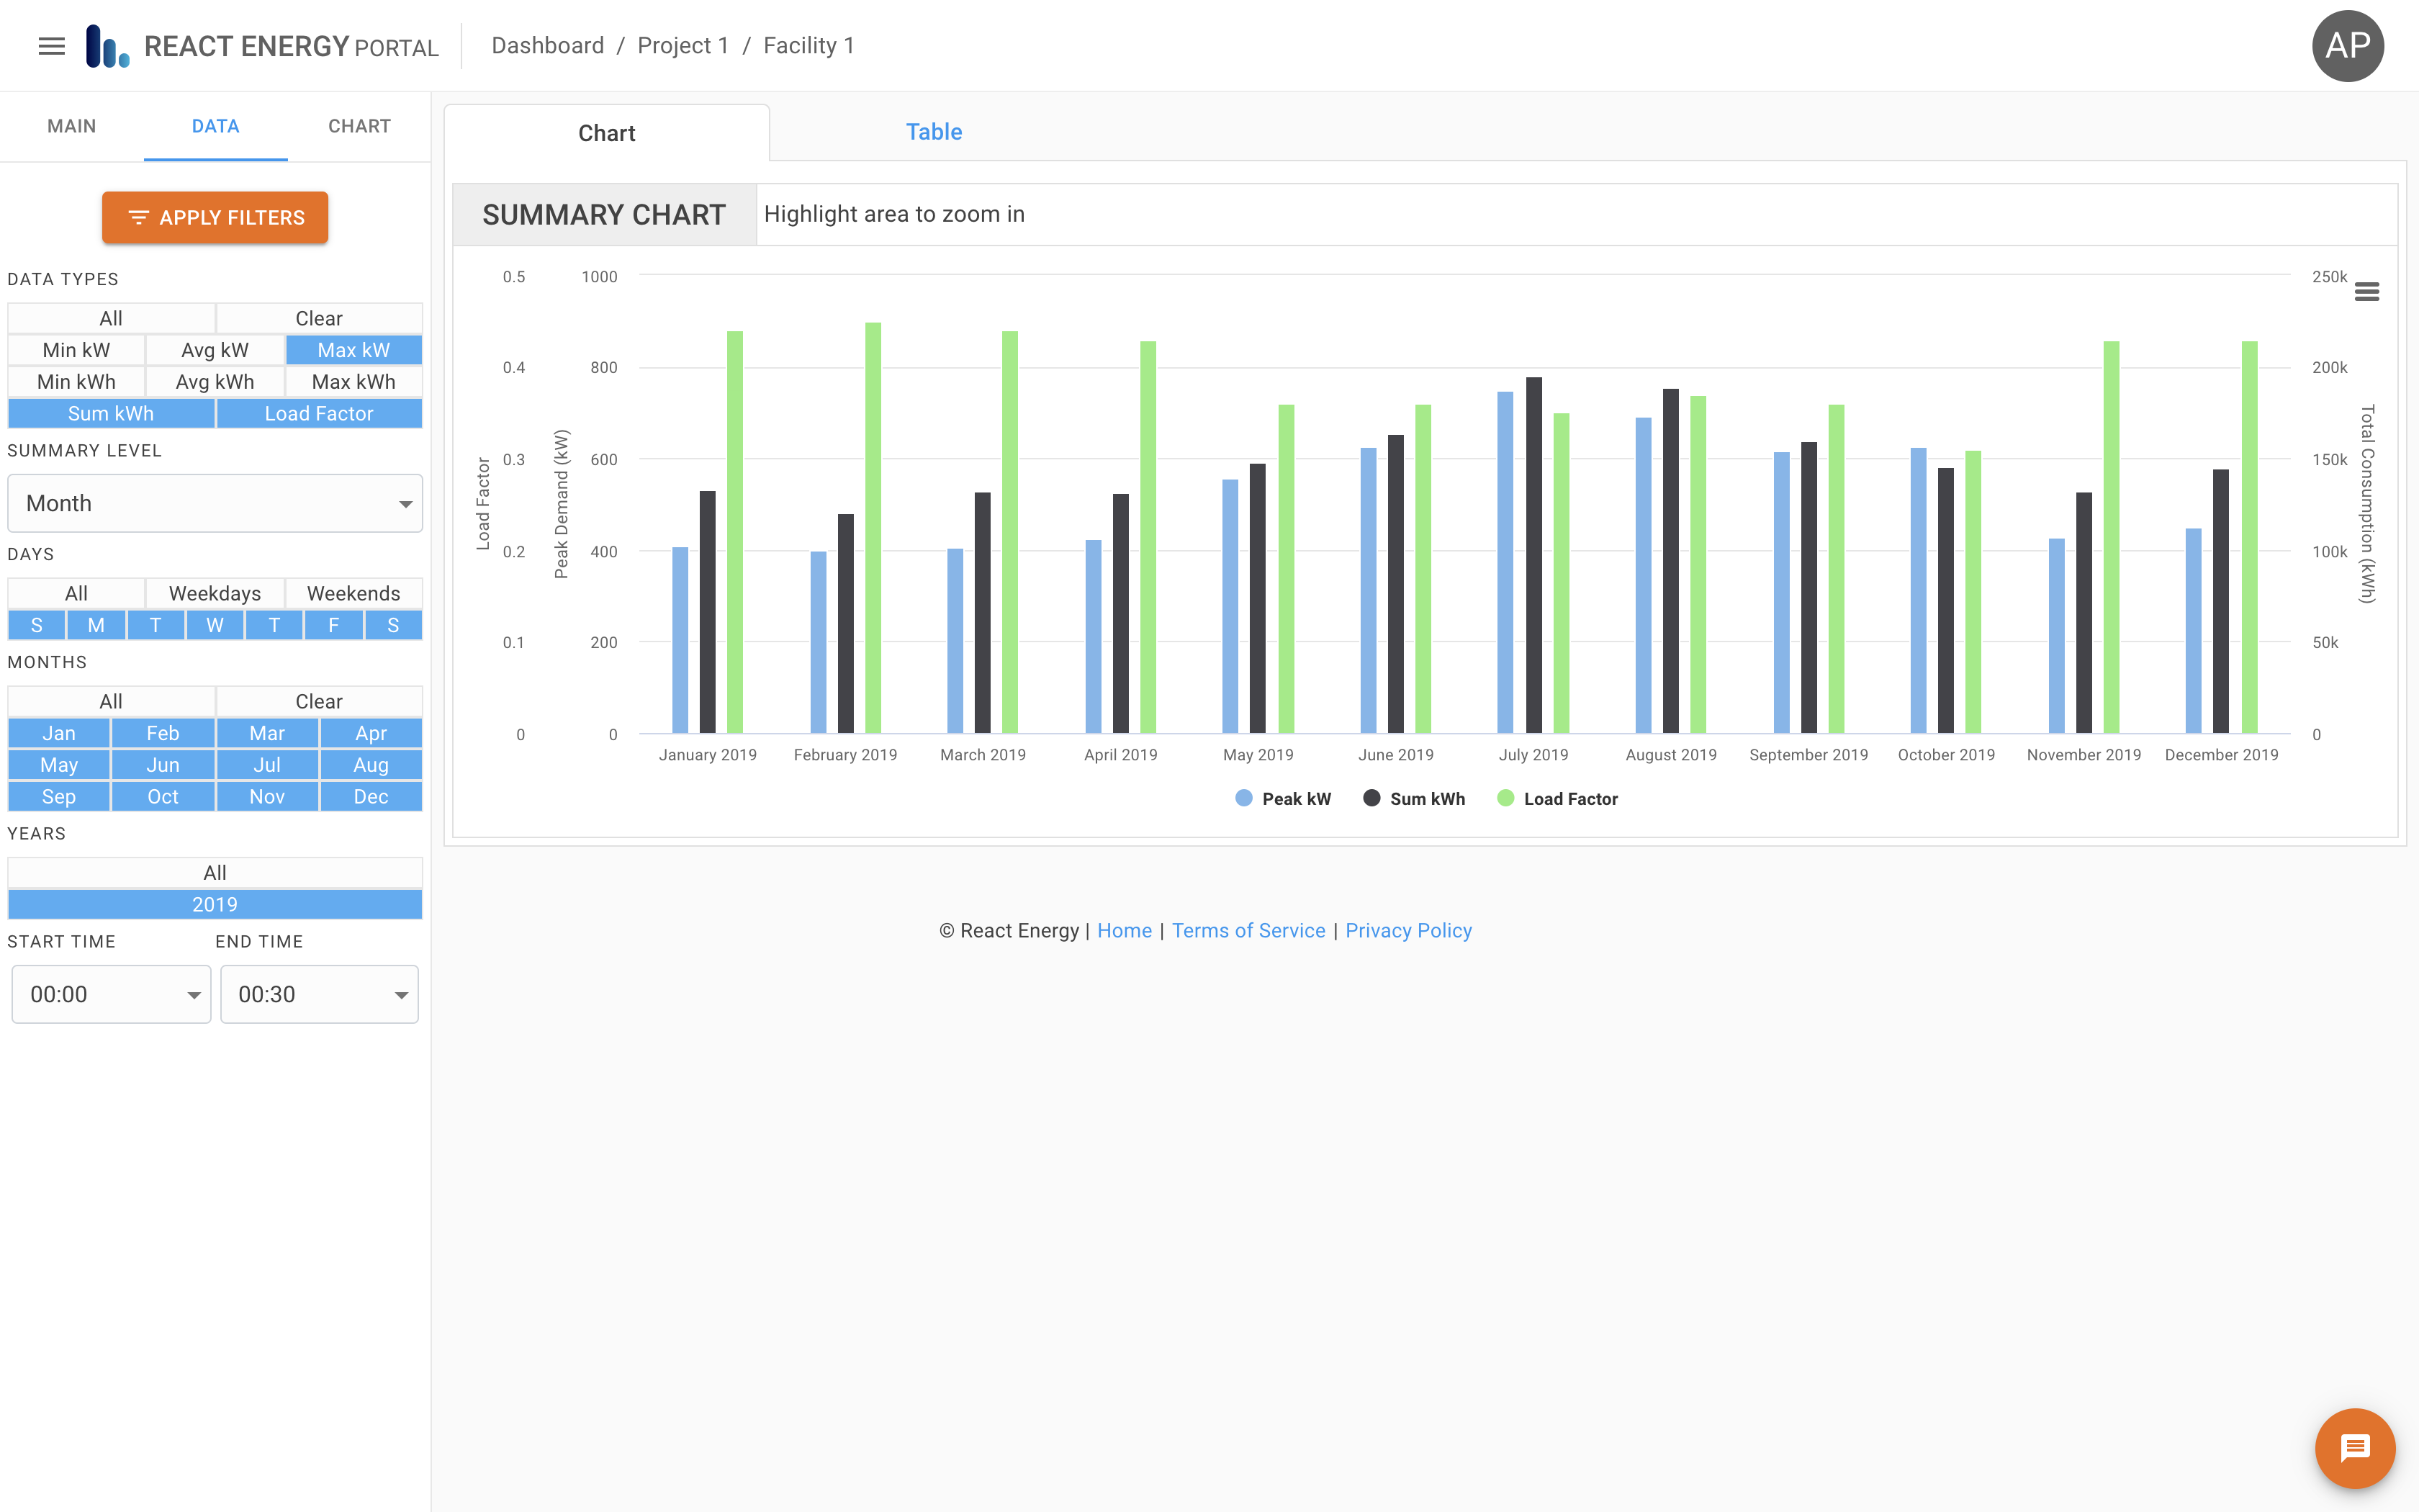Switch to the Table tab
The height and width of the screenshot is (1512, 2419).
934,131
